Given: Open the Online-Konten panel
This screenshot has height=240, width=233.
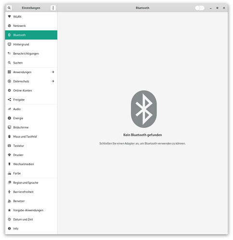Looking at the screenshot, I should click(31, 90).
